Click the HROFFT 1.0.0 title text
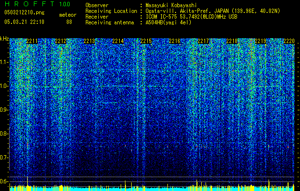 (37, 4)
